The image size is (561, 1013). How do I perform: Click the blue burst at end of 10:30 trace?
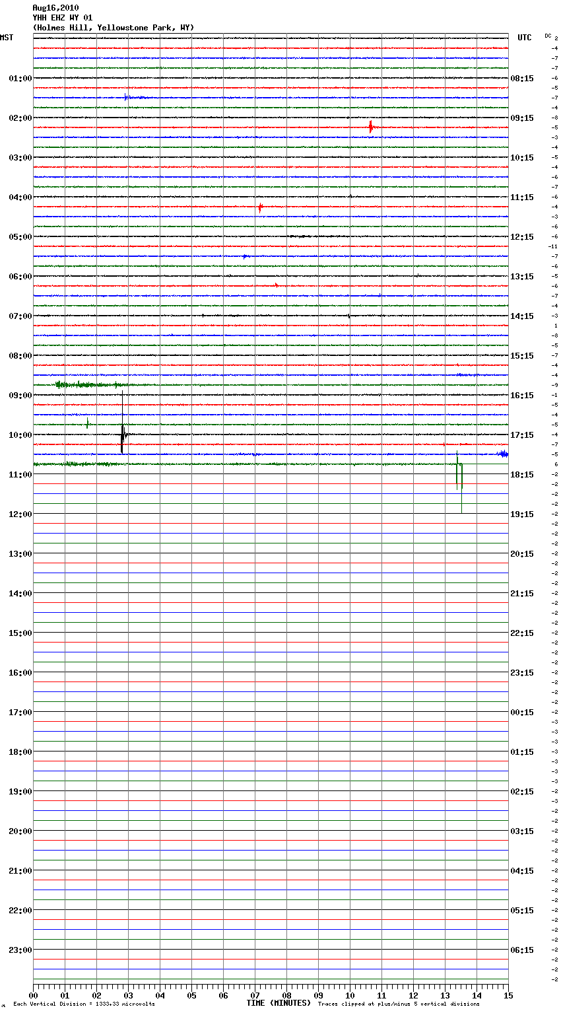(504, 454)
